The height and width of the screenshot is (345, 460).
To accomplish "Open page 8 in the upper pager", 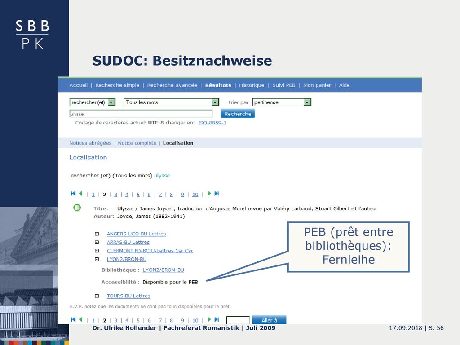I will (x=171, y=194).
